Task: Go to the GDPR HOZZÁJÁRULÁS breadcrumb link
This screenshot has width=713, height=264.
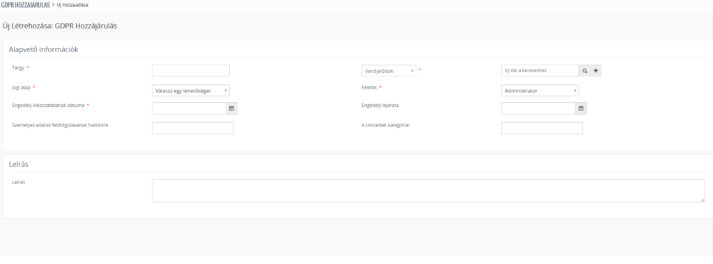Action: tap(25, 5)
